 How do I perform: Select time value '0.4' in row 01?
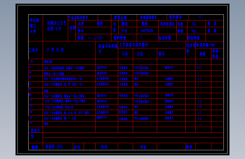pyautogui.click(x=199, y=67)
